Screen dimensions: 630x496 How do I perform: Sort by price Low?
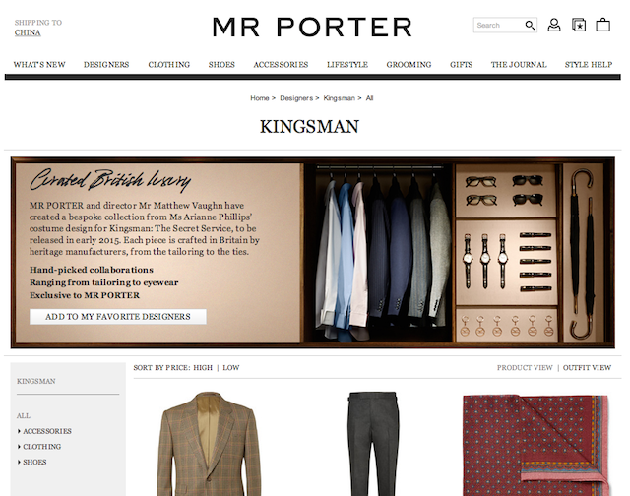(231, 367)
